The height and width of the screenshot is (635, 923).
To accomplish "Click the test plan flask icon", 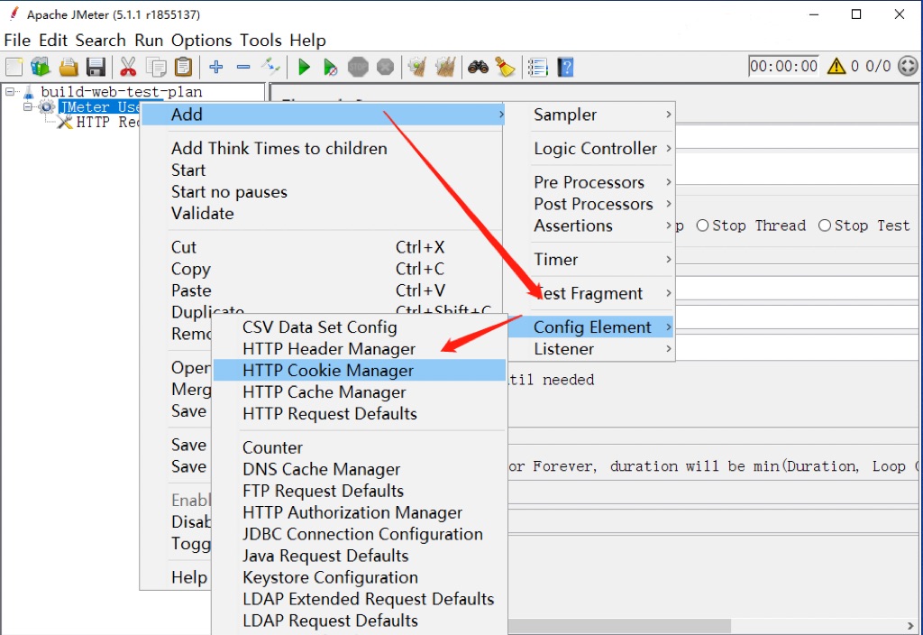I will 28,92.
